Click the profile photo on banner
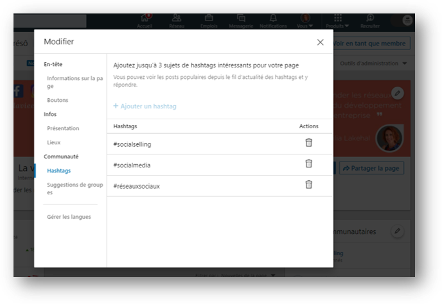The width and height of the screenshot is (442, 304). (x=389, y=138)
